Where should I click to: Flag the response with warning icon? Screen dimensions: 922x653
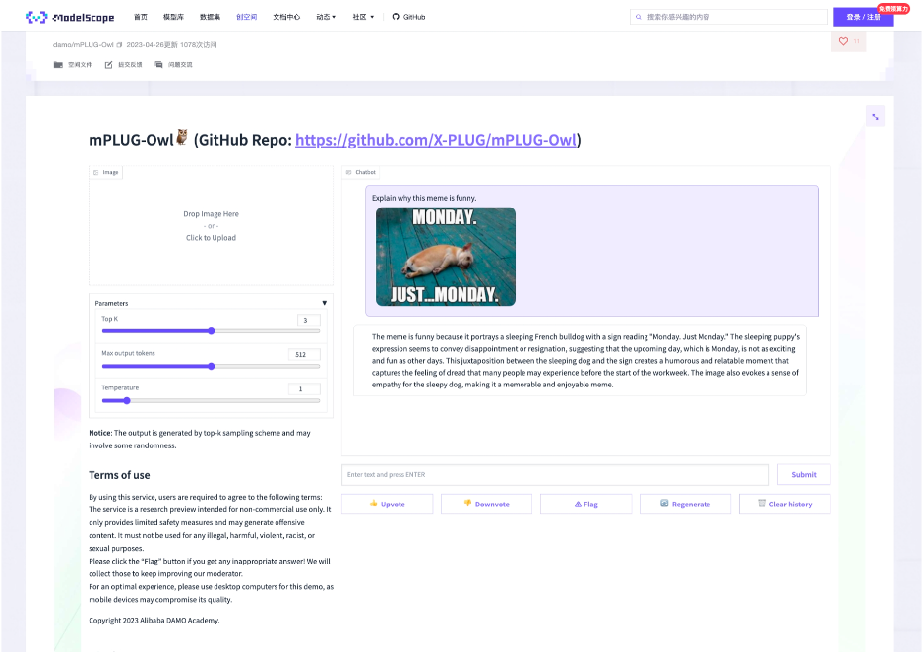pyautogui.click(x=585, y=504)
